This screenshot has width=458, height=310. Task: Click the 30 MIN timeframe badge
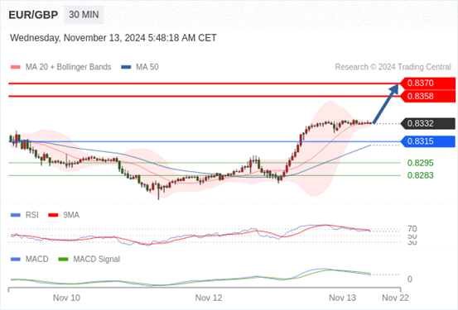pyautogui.click(x=84, y=15)
